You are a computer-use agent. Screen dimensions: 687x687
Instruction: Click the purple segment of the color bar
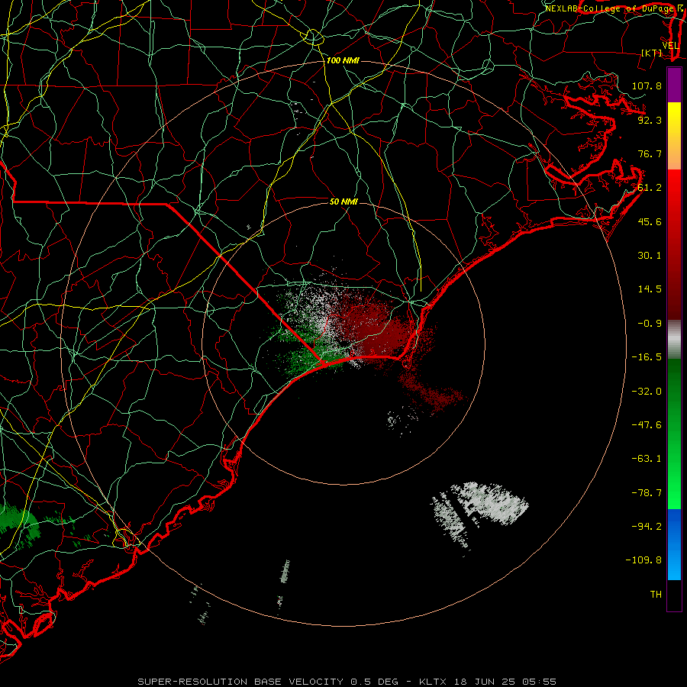(x=674, y=85)
